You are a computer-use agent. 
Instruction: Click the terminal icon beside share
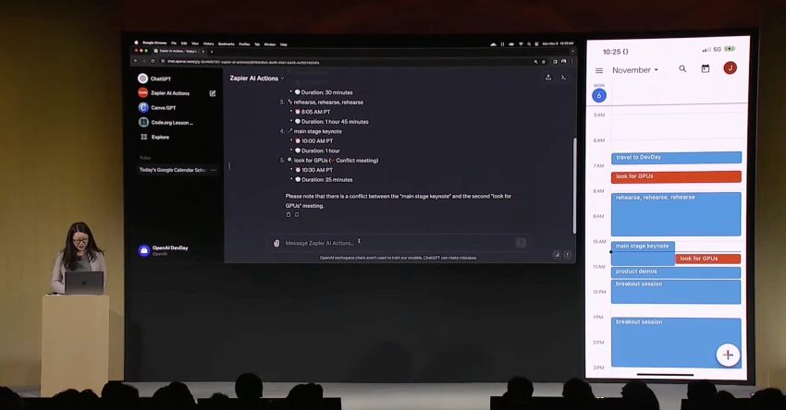tap(563, 77)
